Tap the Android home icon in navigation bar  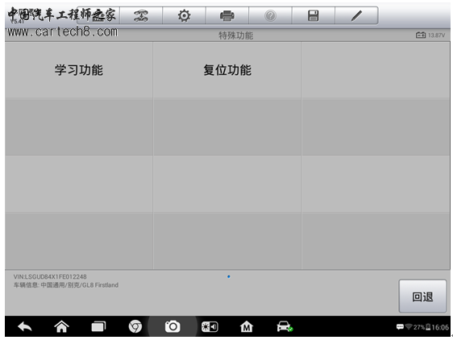61,327
